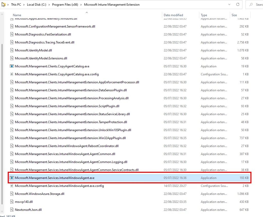The width and height of the screenshot is (263, 217).
Task: Click the RebootCoordinator.dll file icon
Action: coord(12,146)
